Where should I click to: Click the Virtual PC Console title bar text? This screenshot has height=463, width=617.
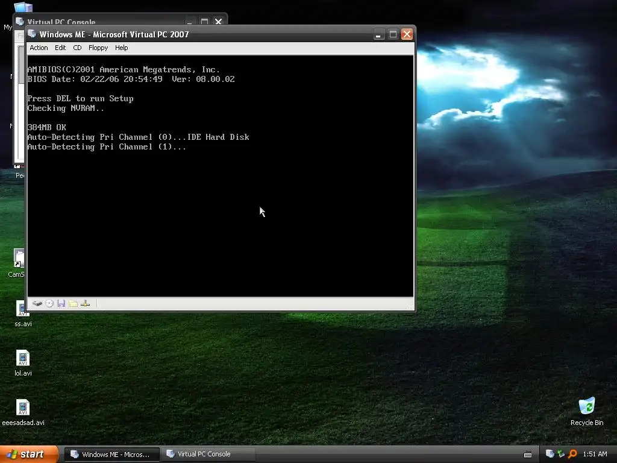click(x=61, y=22)
